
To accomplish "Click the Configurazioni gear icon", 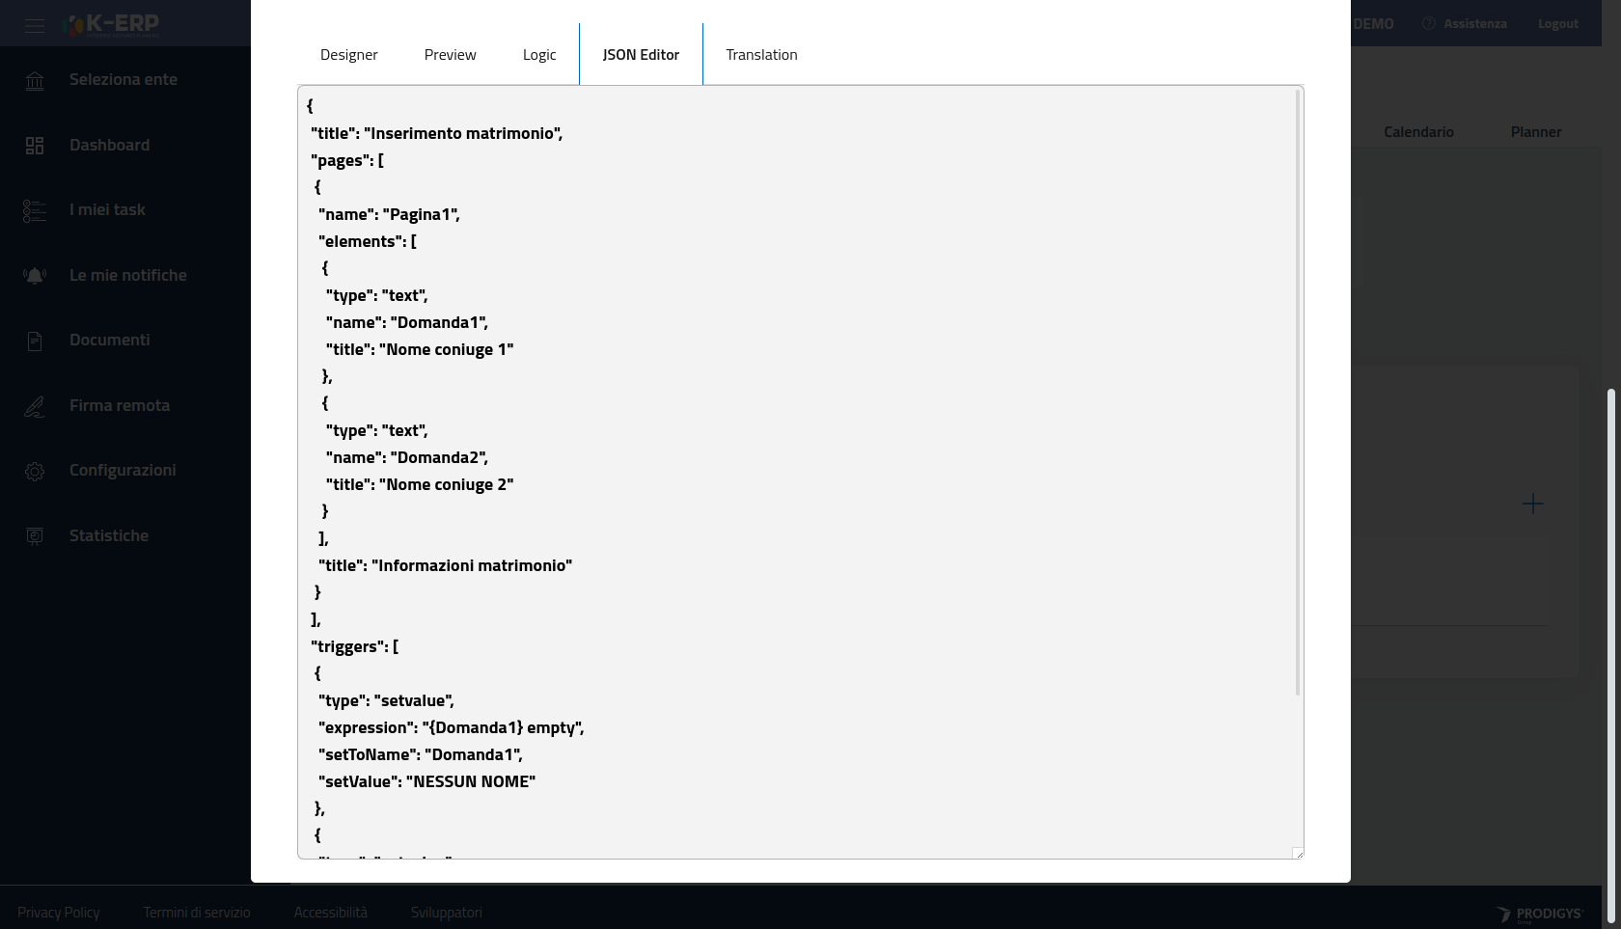I will click(35, 471).
